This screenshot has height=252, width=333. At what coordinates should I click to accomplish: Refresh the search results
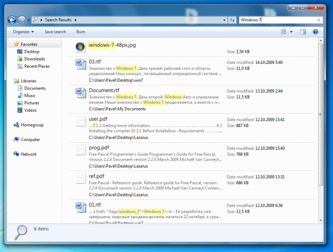(232, 20)
